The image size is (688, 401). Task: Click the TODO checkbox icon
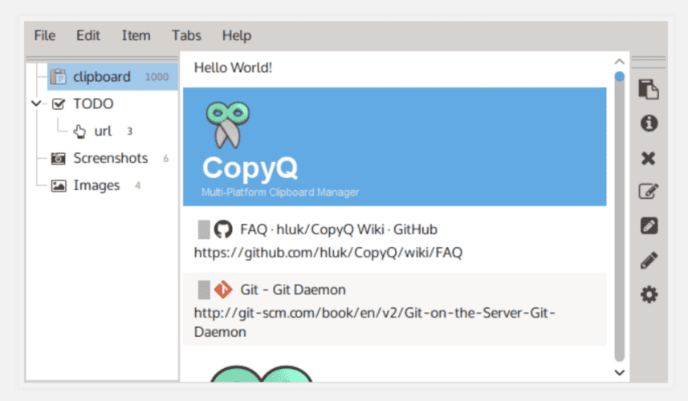tap(59, 104)
